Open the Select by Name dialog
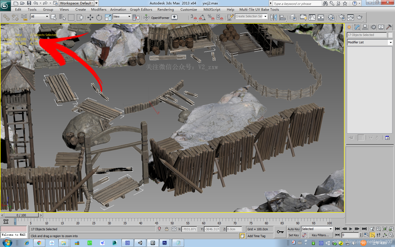The width and height of the screenshot is (395, 247). click(62, 18)
